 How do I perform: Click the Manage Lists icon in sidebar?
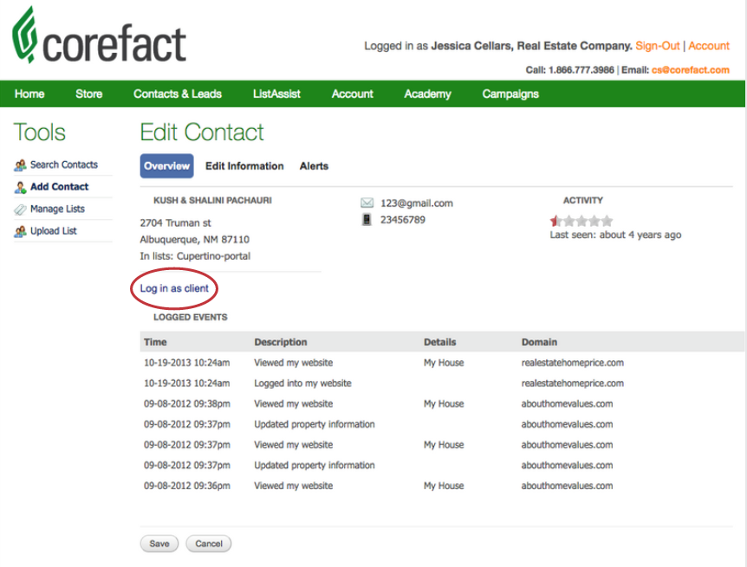(x=20, y=209)
